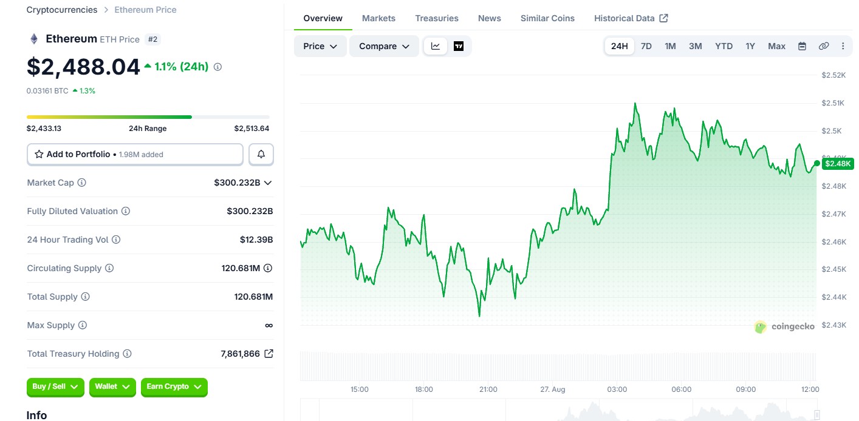
Task: Open the Wallet dropdown
Action: [x=112, y=386]
